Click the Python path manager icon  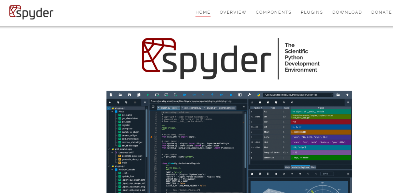[x=258, y=95]
